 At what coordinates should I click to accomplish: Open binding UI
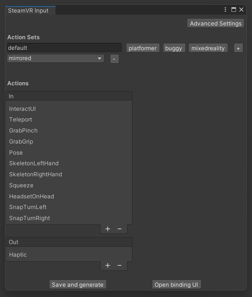pyautogui.click(x=176, y=284)
